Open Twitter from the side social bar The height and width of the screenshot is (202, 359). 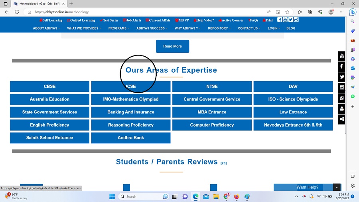point(342,77)
